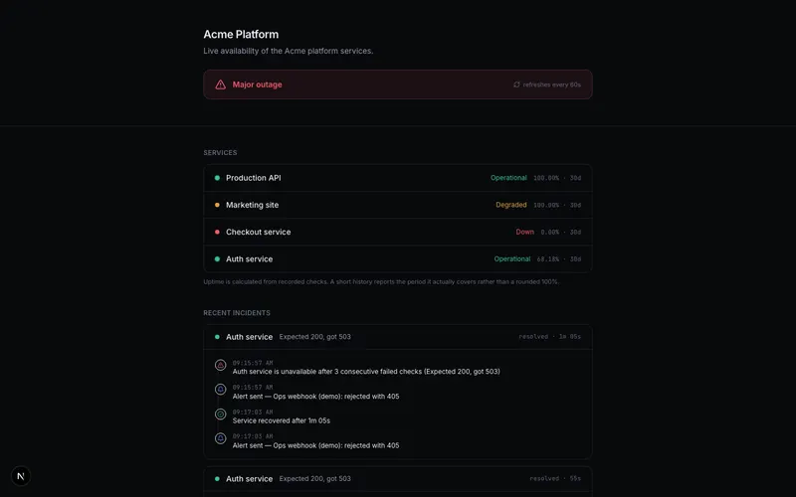This screenshot has height=497, width=796.
Task: Open the Marketing site service row
Action: [397, 205]
